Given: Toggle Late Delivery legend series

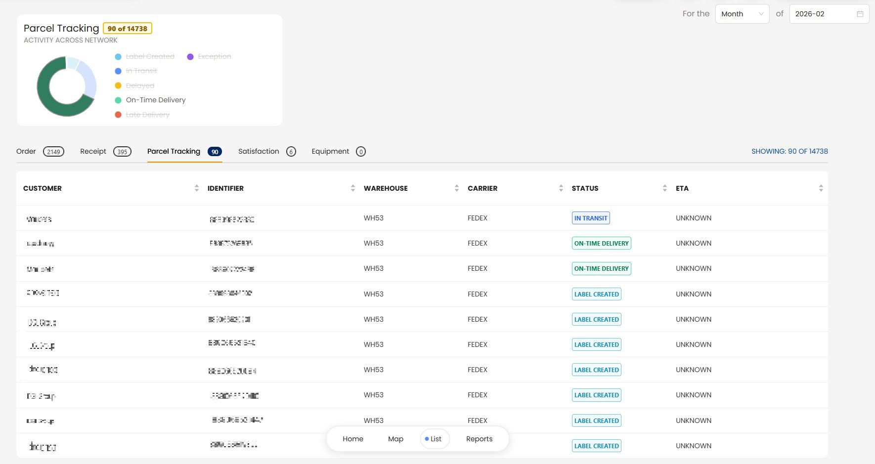Looking at the screenshot, I should point(142,115).
